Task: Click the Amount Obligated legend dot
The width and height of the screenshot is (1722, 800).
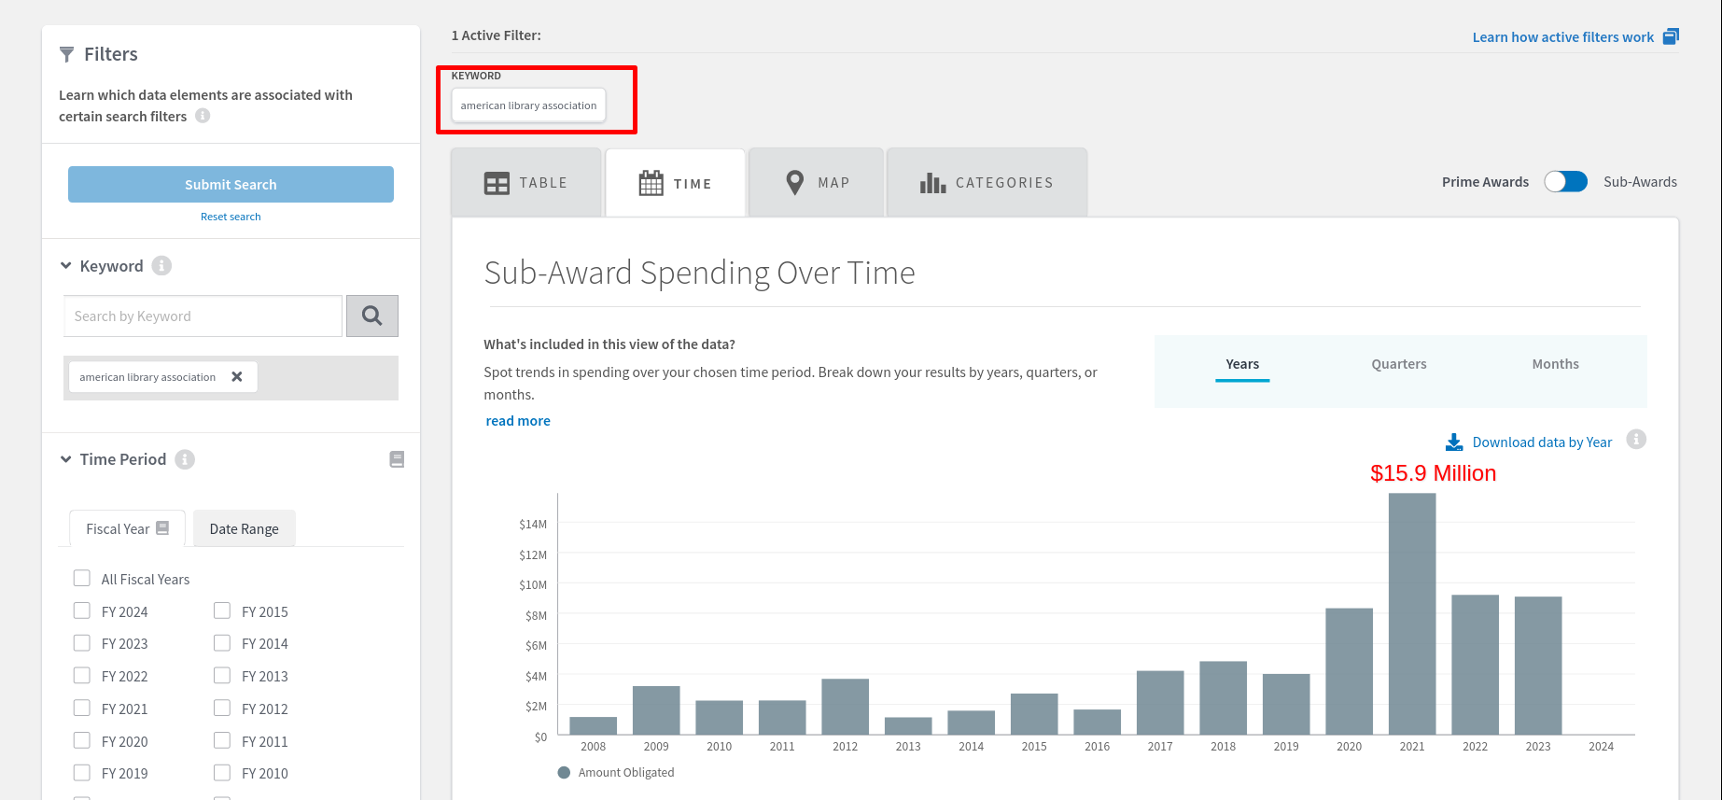Action: (564, 773)
